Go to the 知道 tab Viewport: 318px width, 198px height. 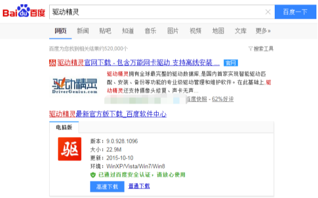point(128,31)
